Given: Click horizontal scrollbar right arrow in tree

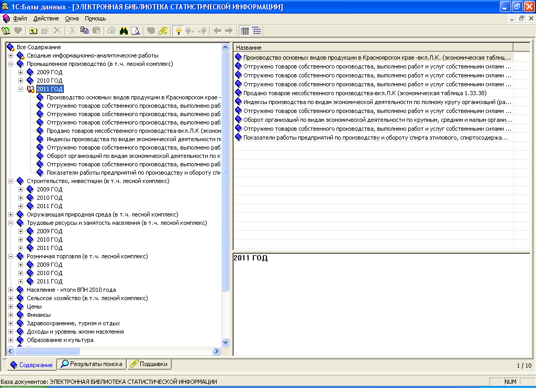Looking at the screenshot, I should point(216,351).
